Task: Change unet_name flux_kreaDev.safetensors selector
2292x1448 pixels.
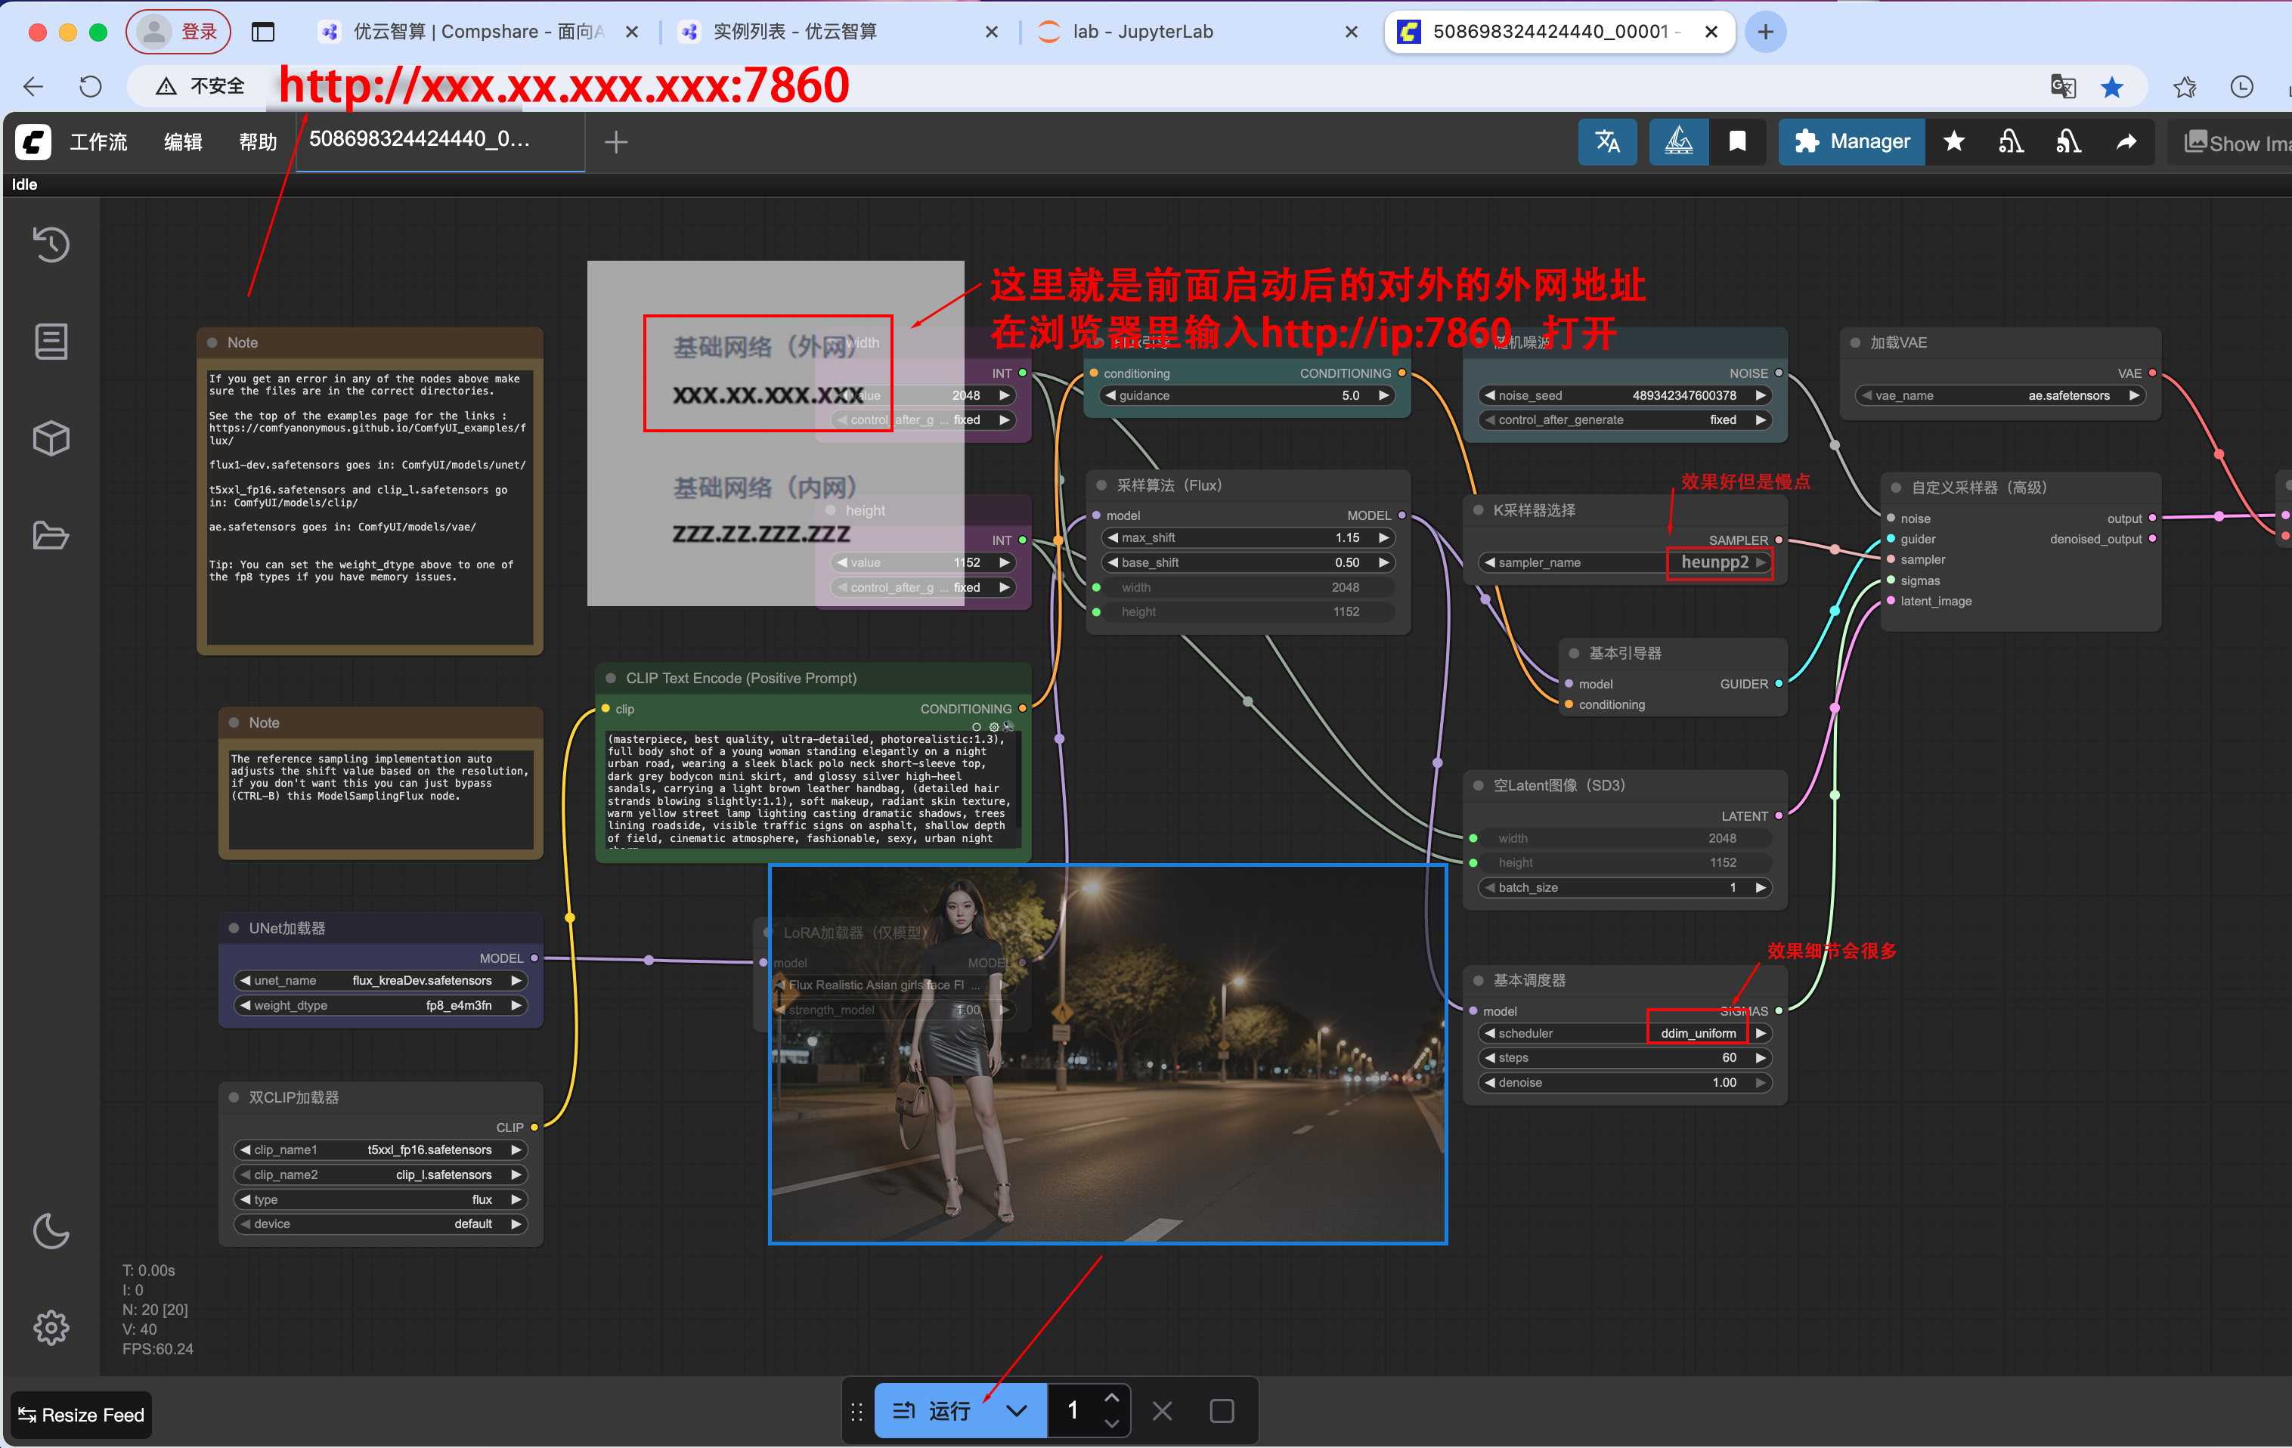Action: pos(381,981)
